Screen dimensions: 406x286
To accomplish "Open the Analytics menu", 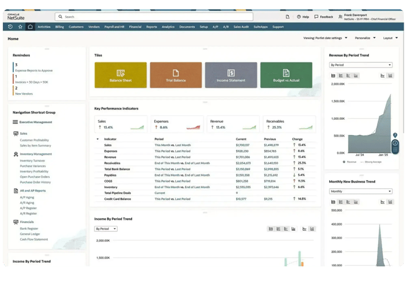I will click(x=168, y=27).
